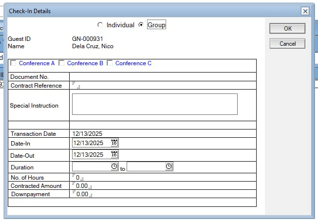Viewport: 318px width, 221px height.
Task: Click the Guest ID value GN-000931
Action: point(88,39)
